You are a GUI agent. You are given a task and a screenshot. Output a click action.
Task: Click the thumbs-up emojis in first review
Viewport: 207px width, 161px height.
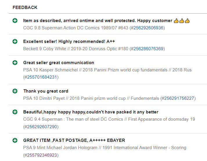pyautogui.click(x=181, y=21)
